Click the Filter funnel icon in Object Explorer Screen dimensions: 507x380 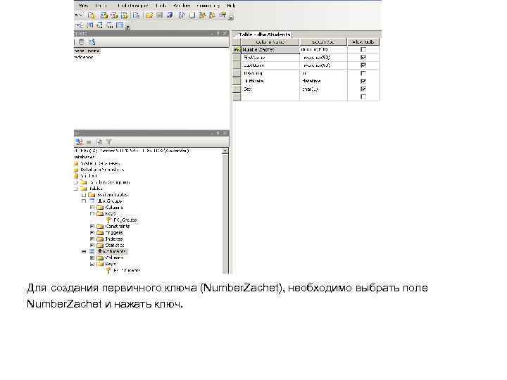pyautogui.click(x=109, y=142)
